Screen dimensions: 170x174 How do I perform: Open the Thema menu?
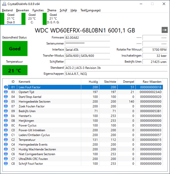(51, 10)
